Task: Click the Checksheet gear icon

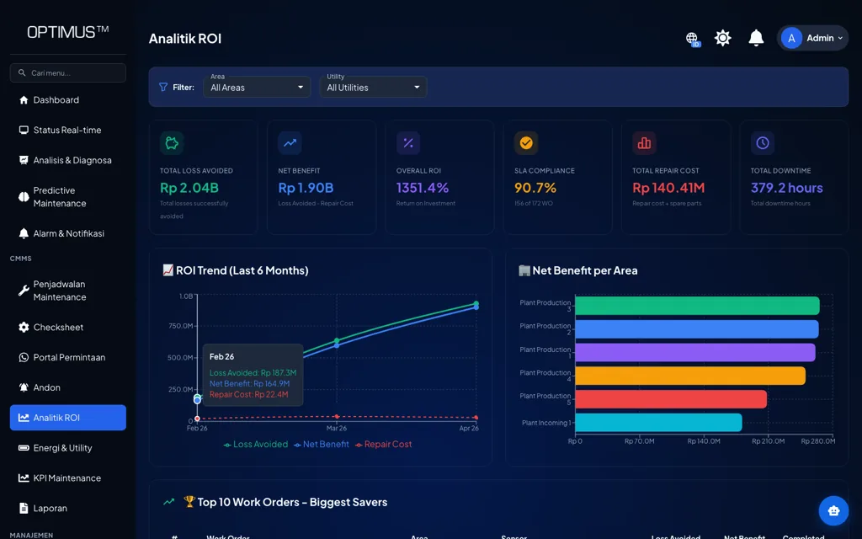Action: pyautogui.click(x=24, y=328)
